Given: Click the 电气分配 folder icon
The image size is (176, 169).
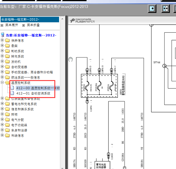Looking at the screenshot, I should tap(7, 119).
